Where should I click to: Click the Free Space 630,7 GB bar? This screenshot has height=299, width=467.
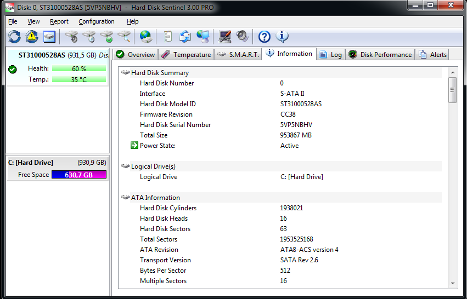[x=79, y=175]
